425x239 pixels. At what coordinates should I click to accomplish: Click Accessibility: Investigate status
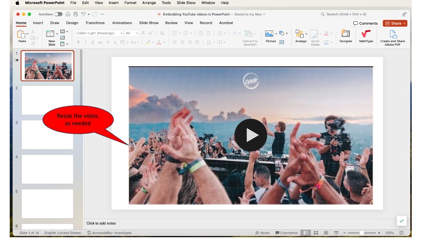[109, 233]
